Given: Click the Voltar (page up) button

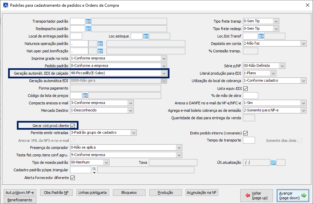Looking at the screenshot, I should tap(256, 196).
